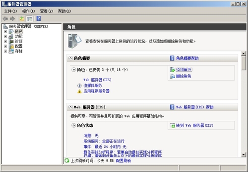Open the 查看(V) menu
The image size is (248, 190).
click(x=47, y=11)
